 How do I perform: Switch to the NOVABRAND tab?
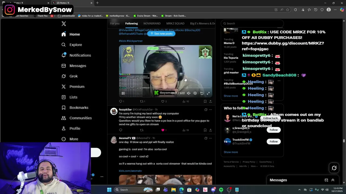click(x=152, y=23)
